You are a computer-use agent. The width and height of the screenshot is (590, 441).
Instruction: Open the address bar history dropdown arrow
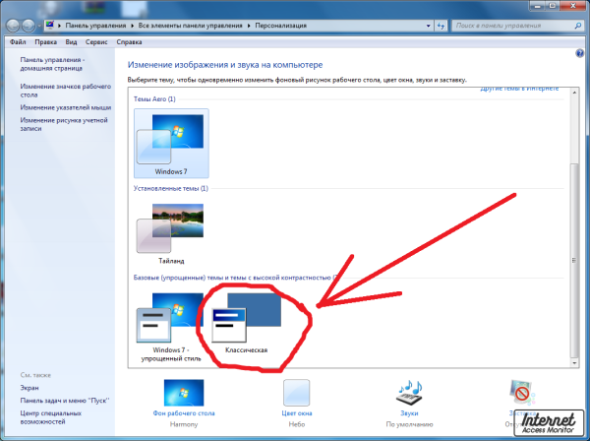pos(428,26)
